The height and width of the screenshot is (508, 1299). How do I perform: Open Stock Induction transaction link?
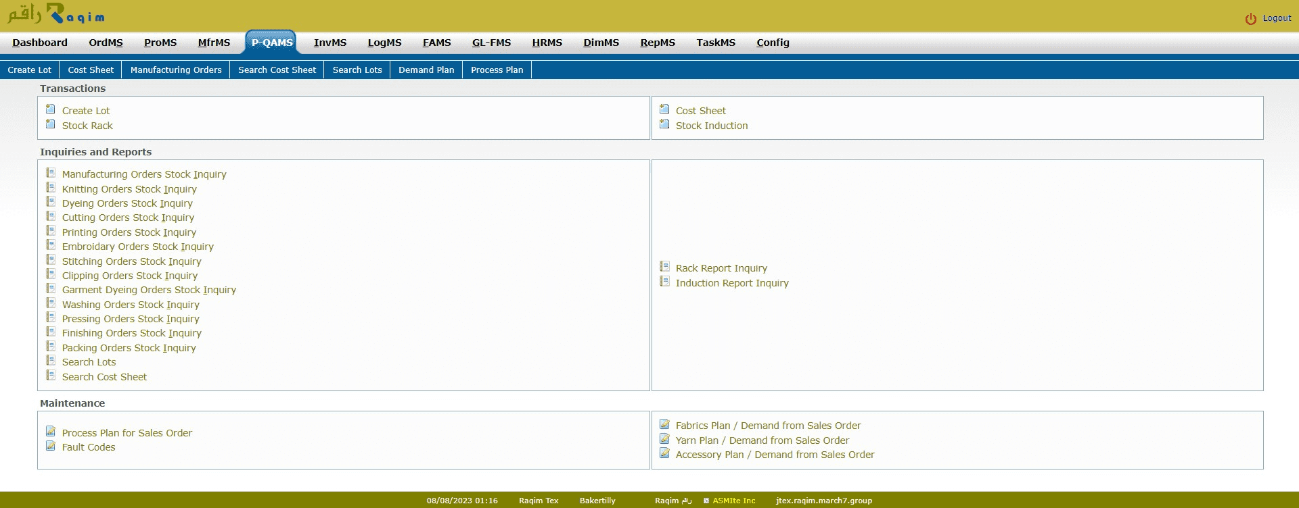[711, 126]
